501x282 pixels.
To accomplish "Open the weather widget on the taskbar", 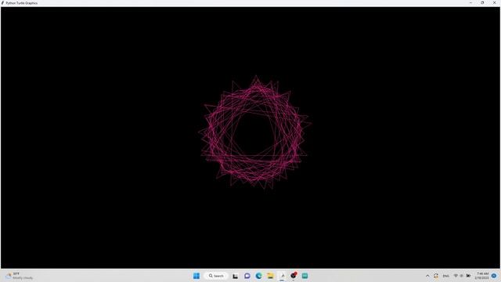I will click(x=20, y=276).
